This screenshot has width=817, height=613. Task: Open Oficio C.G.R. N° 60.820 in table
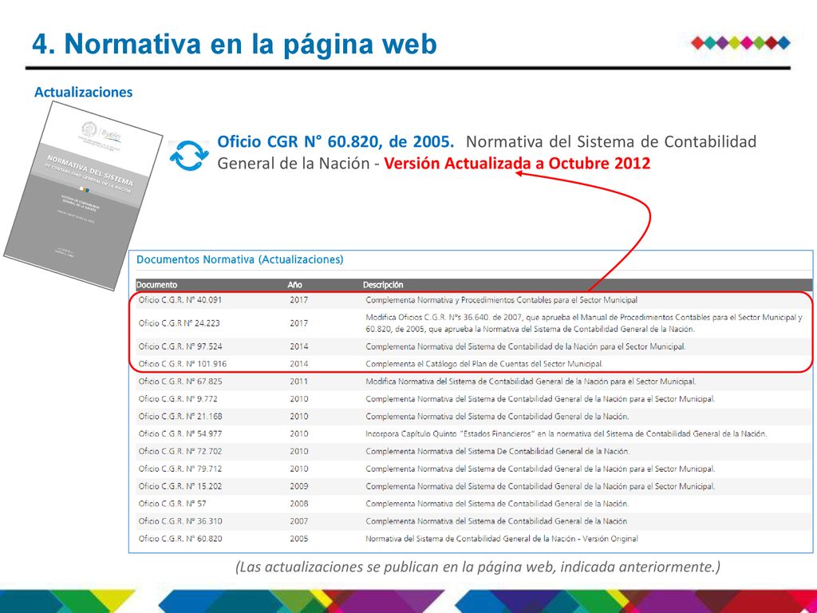click(x=180, y=539)
